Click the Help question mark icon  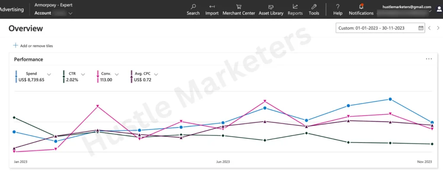pos(338,6)
